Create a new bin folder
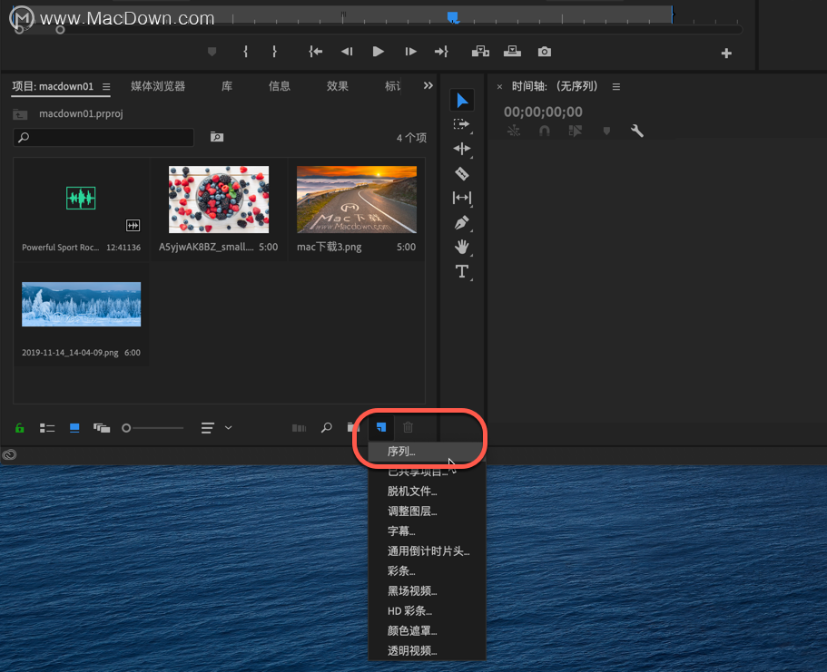This screenshot has height=672, width=827. click(x=353, y=427)
